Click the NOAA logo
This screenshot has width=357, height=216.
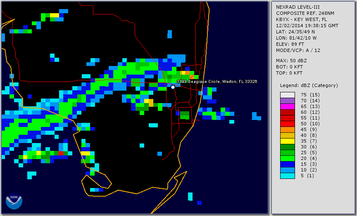pos(14,201)
